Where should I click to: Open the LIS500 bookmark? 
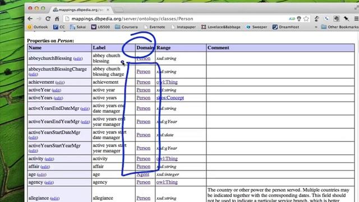click(100, 27)
